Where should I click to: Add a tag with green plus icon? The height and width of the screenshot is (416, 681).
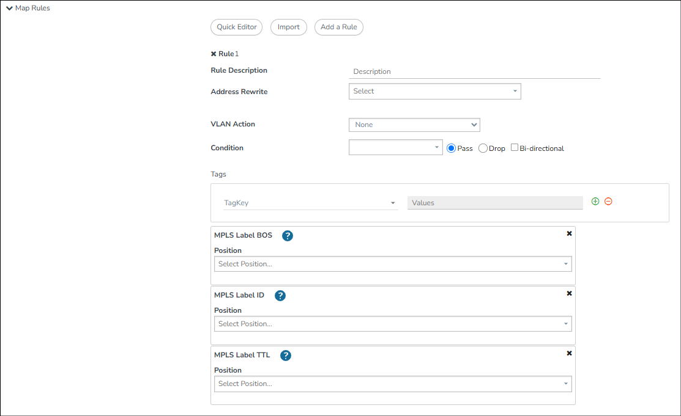tap(595, 201)
